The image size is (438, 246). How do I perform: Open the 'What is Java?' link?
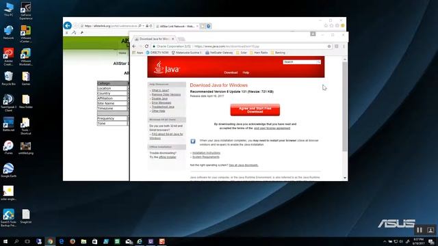(160, 91)
